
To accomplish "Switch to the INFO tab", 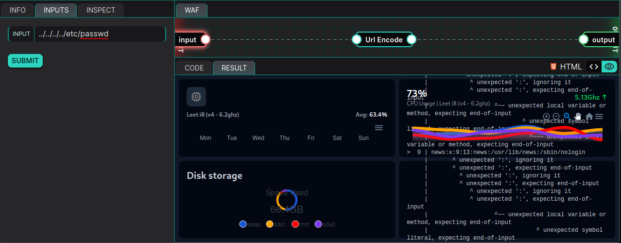I will click(x=17, y=10).
